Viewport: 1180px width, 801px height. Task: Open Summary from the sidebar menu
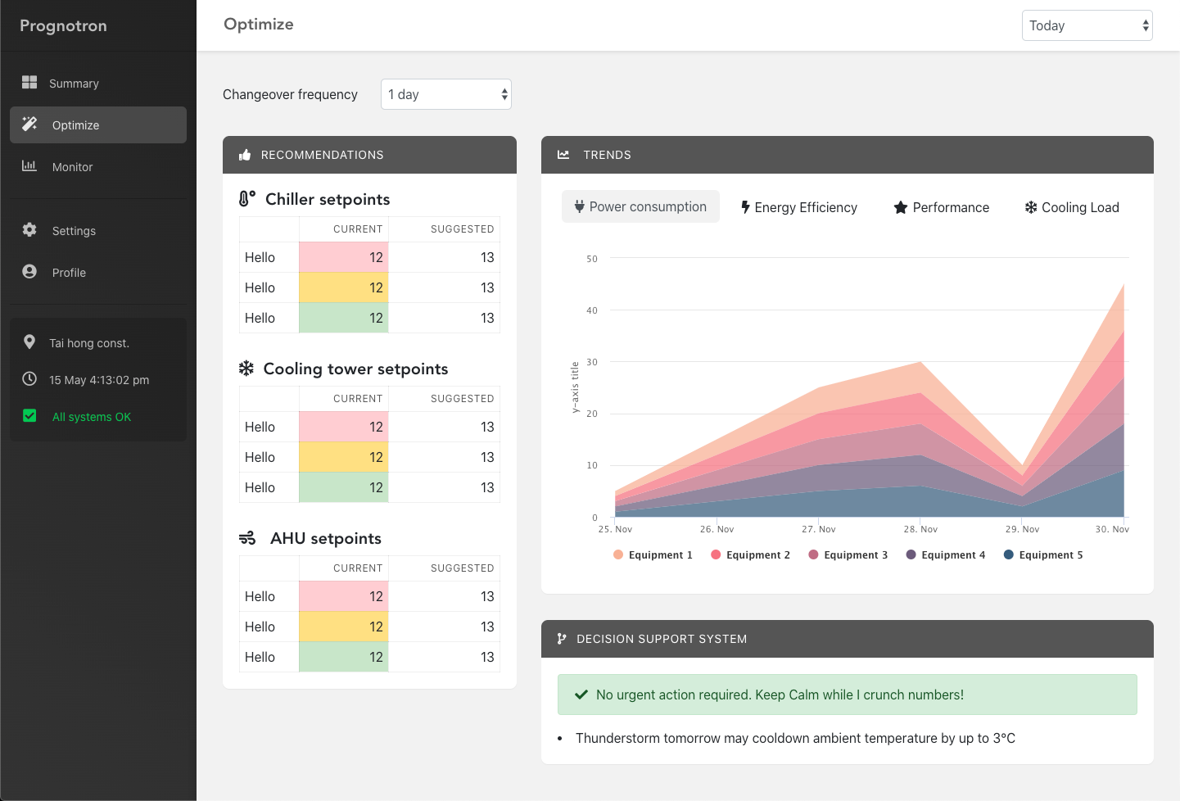[x=98, y=83]
